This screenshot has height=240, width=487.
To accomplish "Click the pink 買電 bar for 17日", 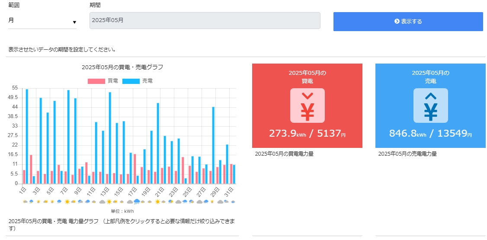I will click(135, 169).
